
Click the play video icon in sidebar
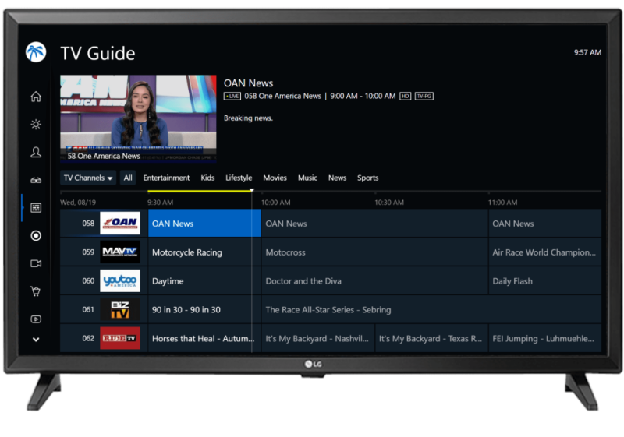(36, 319)
